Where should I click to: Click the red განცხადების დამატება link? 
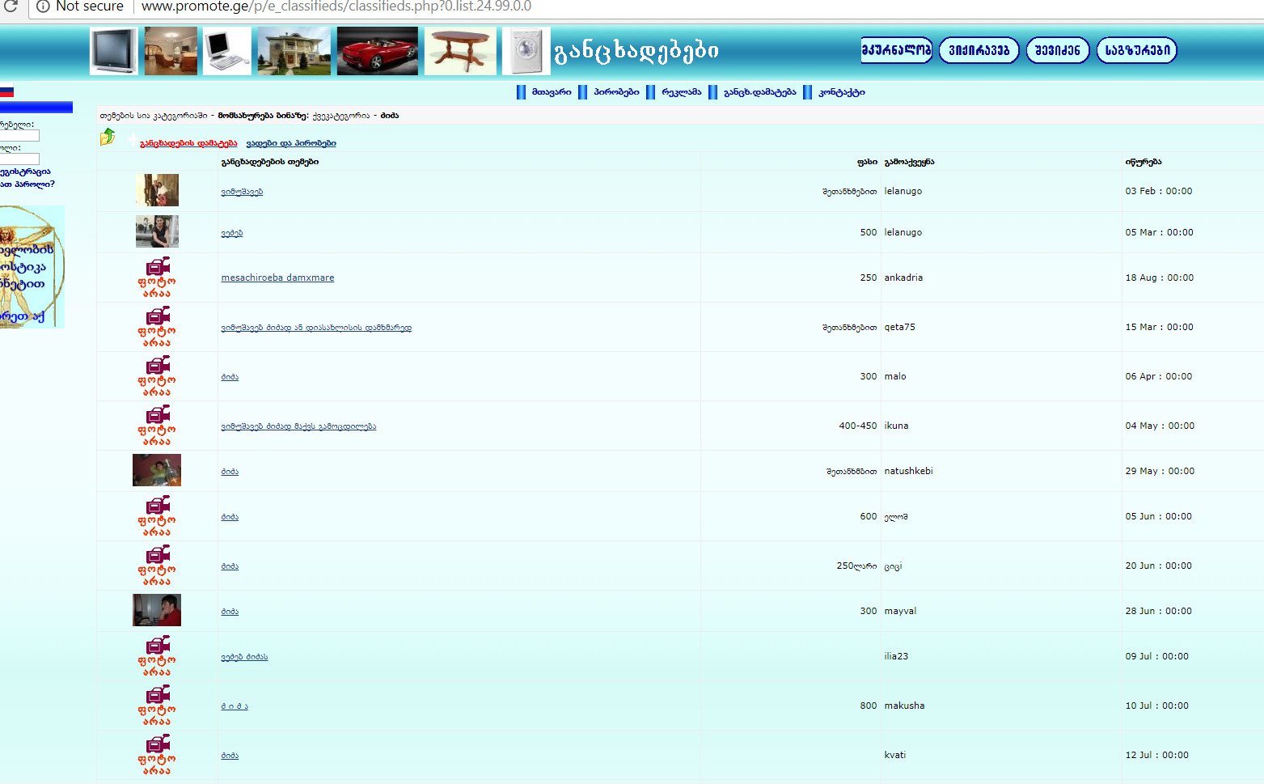pyautogui.click(x=188, y=143)
